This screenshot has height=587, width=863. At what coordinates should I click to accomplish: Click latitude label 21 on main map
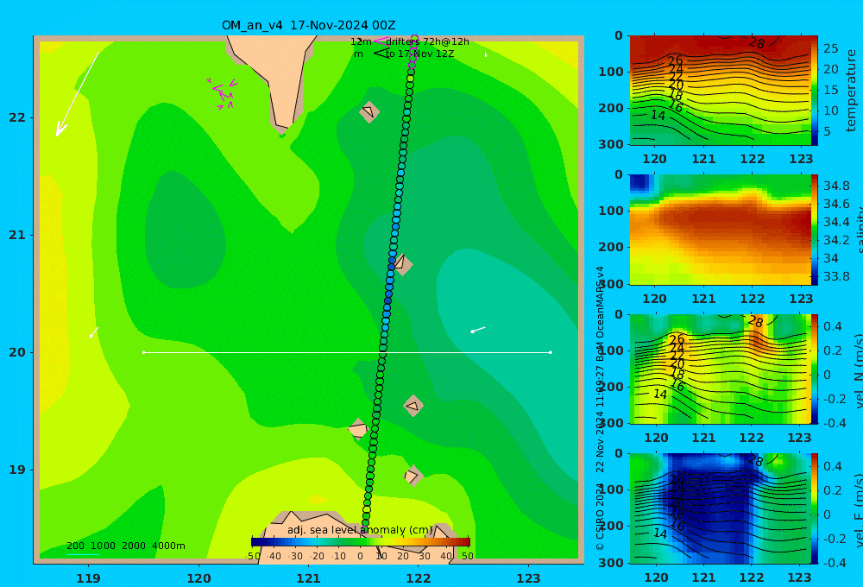pyautogui.click(x=17, y=235)
